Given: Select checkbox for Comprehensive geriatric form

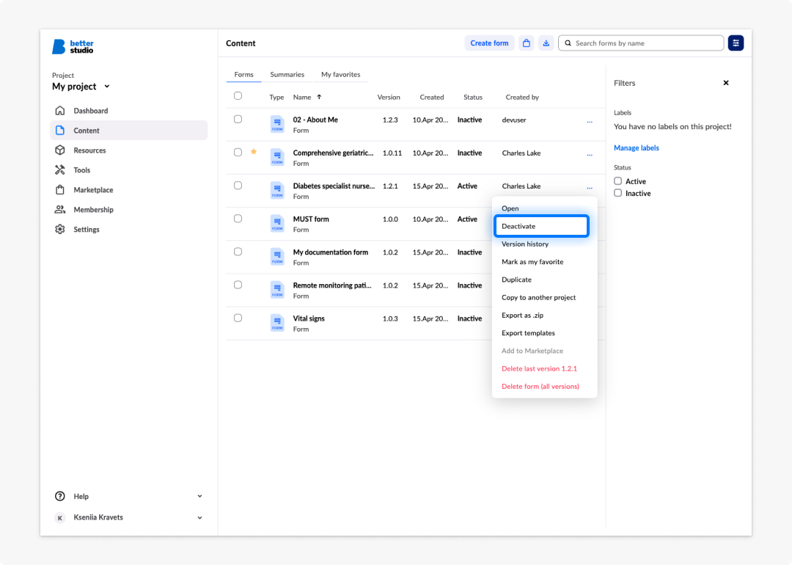Looking at the screenshot, I should 238,152.
